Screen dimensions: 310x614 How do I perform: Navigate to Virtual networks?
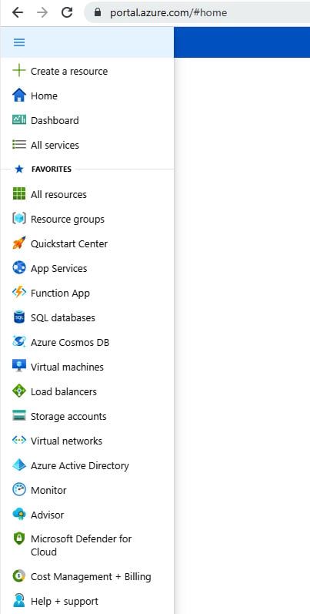click(x=87, y=441)
